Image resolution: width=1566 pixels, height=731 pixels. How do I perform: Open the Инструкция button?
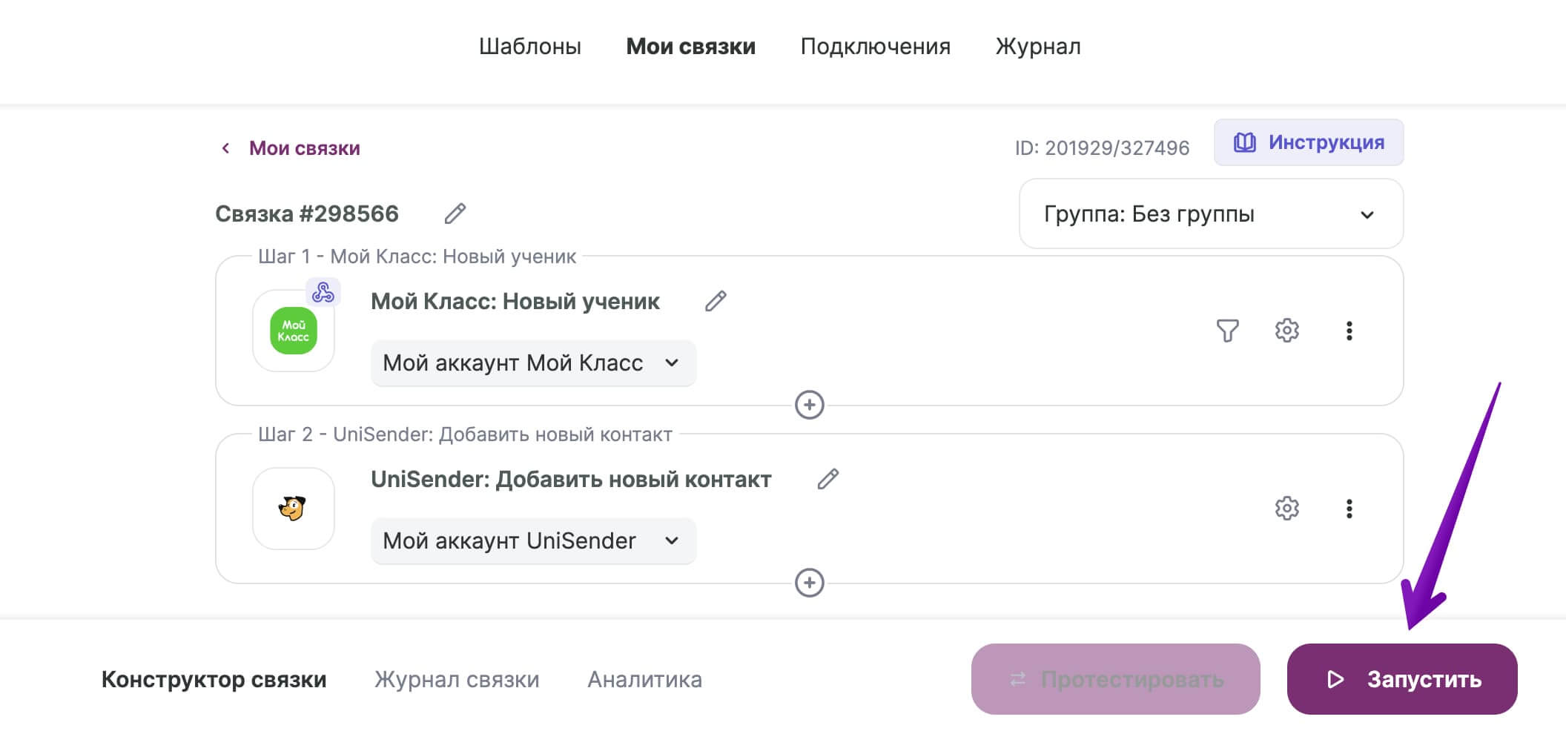(x=1309, y=142)
